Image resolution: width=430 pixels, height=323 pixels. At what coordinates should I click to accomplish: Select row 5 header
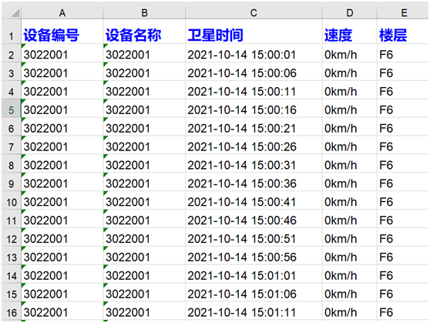[12, 109]
